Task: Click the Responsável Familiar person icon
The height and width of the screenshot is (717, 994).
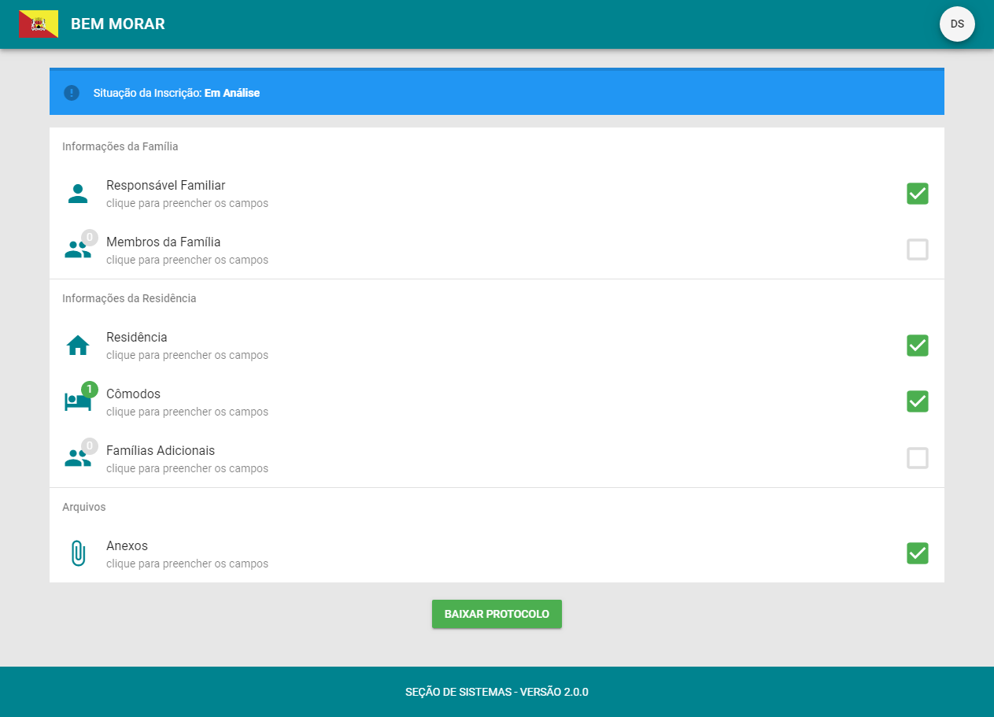Action: pos(78,194)
